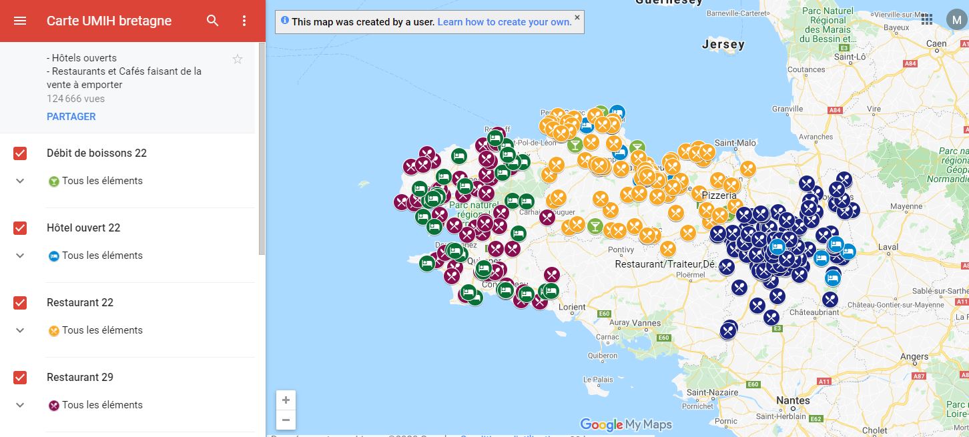Image resolution: width=969 pixels, height=437 pixels.
Task: Star this map as a favorite
Action: (x=238, y=59)
